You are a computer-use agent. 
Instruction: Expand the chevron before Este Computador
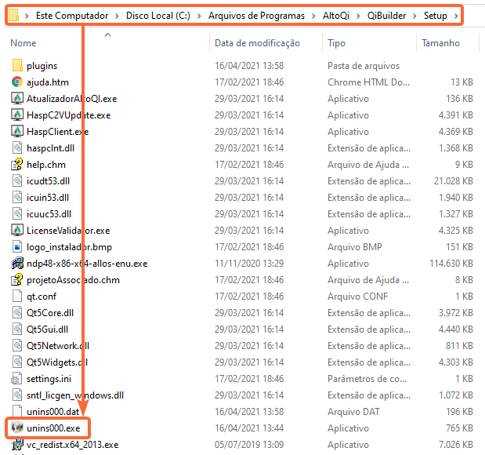click(x=27, y=16)
